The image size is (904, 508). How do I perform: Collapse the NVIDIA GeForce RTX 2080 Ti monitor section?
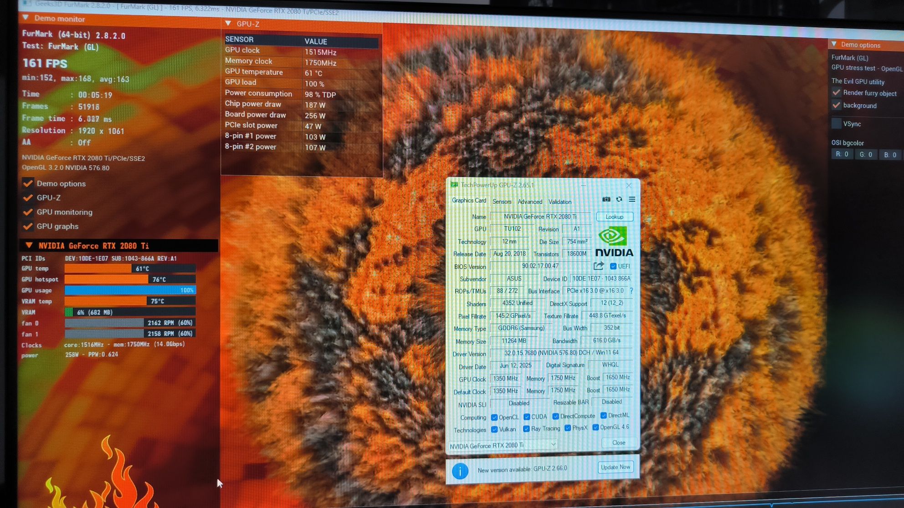(29, 245)
